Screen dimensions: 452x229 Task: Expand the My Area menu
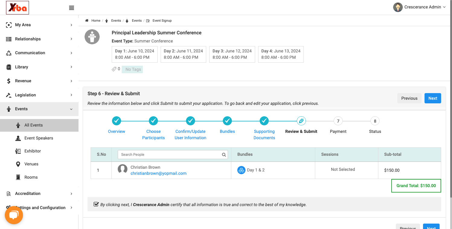[39, 25]
